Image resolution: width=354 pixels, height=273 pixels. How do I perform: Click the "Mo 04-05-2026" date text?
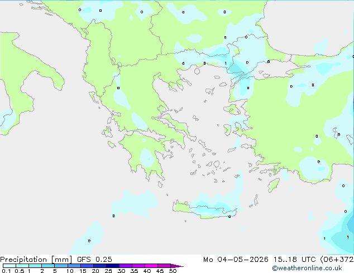[x=236, y=260]
